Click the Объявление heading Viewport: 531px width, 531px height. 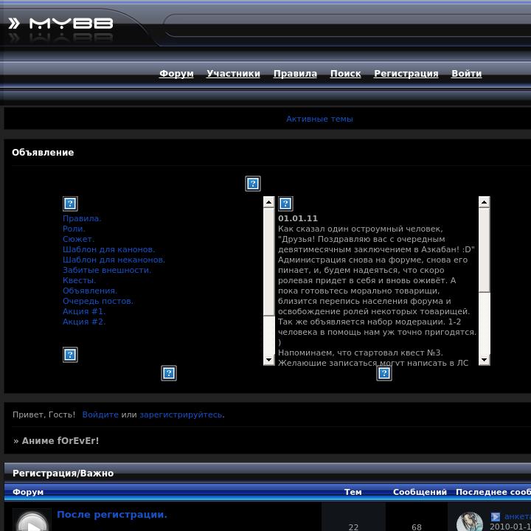[x=43, y=153]
